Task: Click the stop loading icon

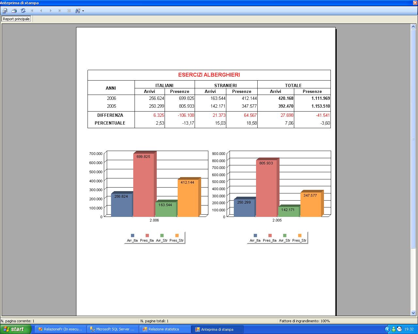Action: coord(69,11)
